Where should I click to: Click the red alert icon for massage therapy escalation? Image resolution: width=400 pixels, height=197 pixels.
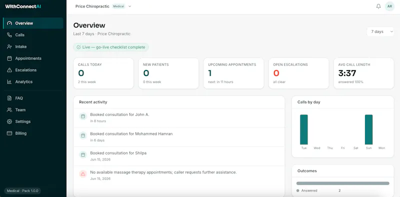pos(83,174)
